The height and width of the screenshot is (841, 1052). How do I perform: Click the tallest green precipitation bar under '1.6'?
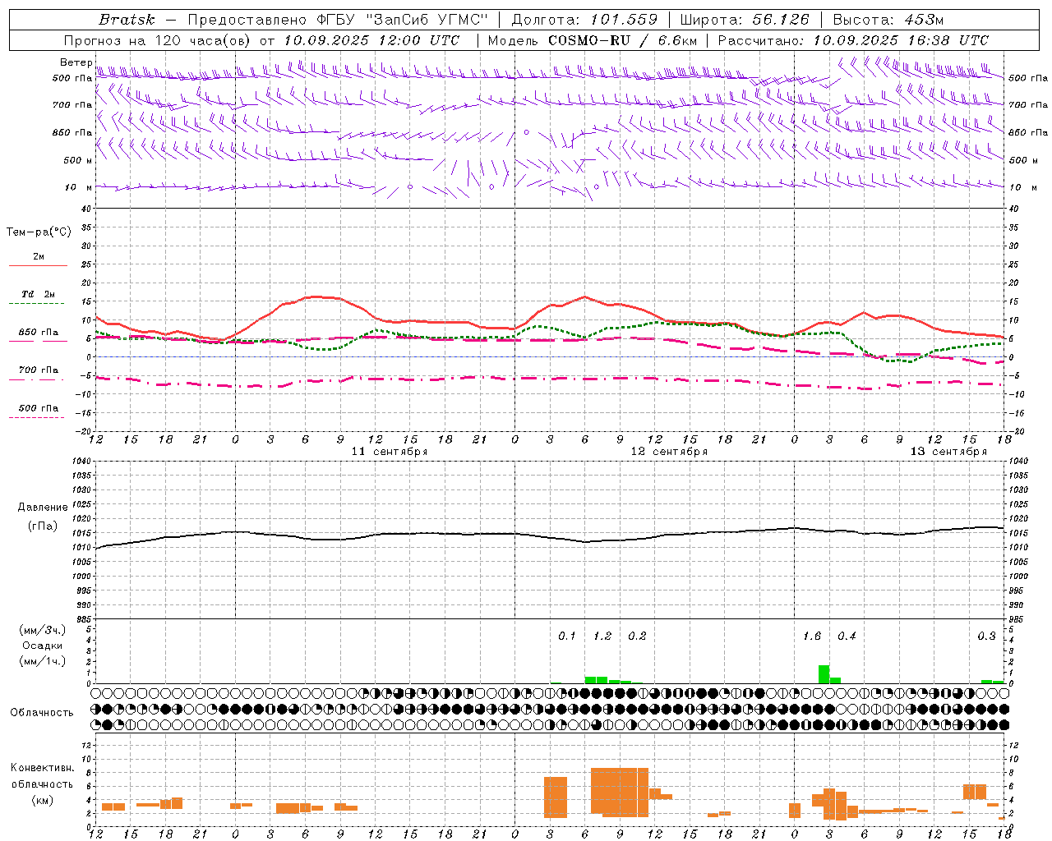click(x=824, y=674)
